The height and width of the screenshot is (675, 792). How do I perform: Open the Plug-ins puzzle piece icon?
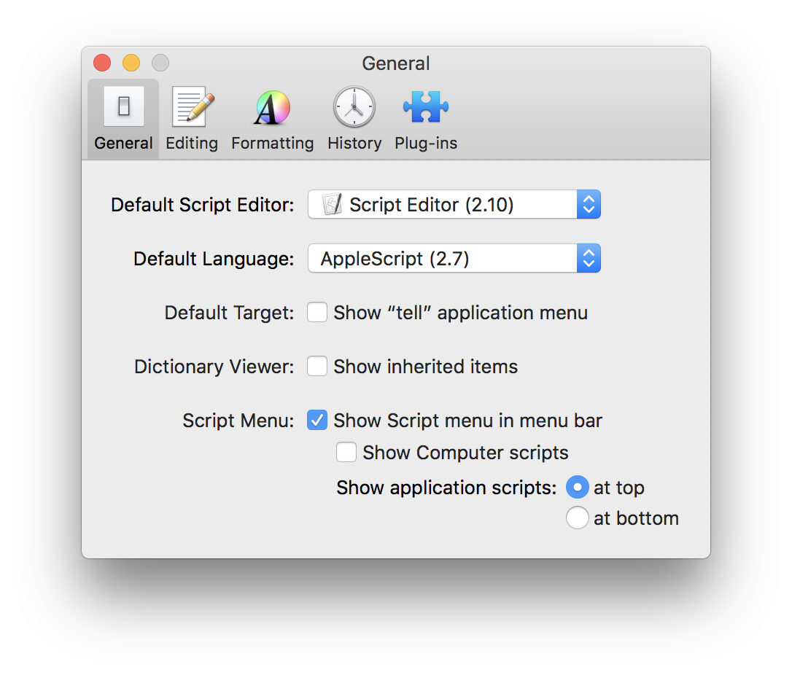[425, 106]
